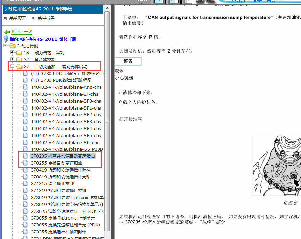The image size is (301, 239).
Task: Collapse the 37 - 自动变速器 branch
Action: pos(12,66)
